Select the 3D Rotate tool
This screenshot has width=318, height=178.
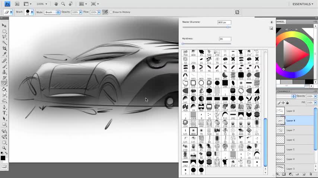click(x=4, y=131)
